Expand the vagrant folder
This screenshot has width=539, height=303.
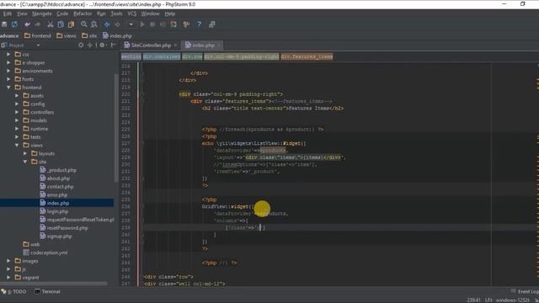8,277
